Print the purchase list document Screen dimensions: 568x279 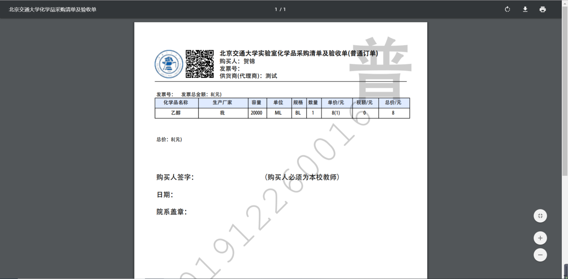point(543,9)
